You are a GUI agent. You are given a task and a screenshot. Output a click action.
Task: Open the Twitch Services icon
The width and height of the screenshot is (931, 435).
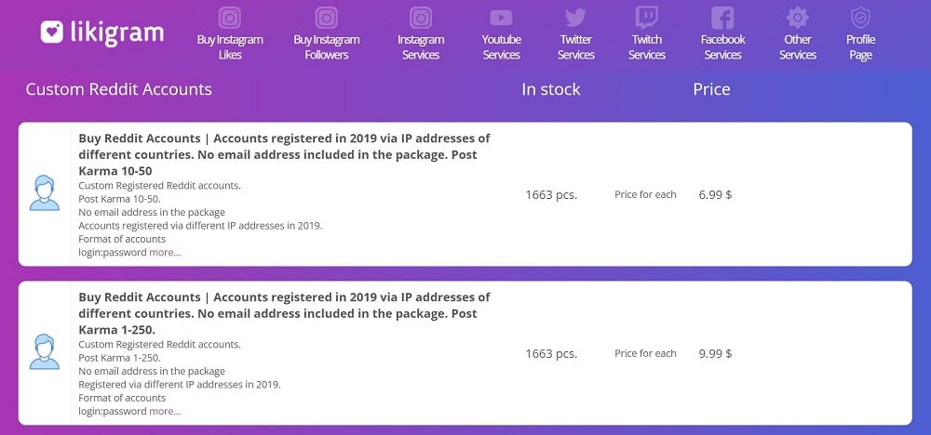point(646,18)
